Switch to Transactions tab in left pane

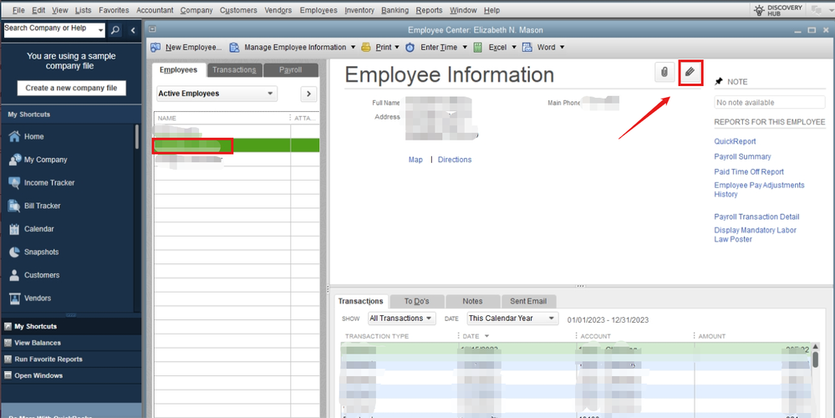tap(234, 70)
